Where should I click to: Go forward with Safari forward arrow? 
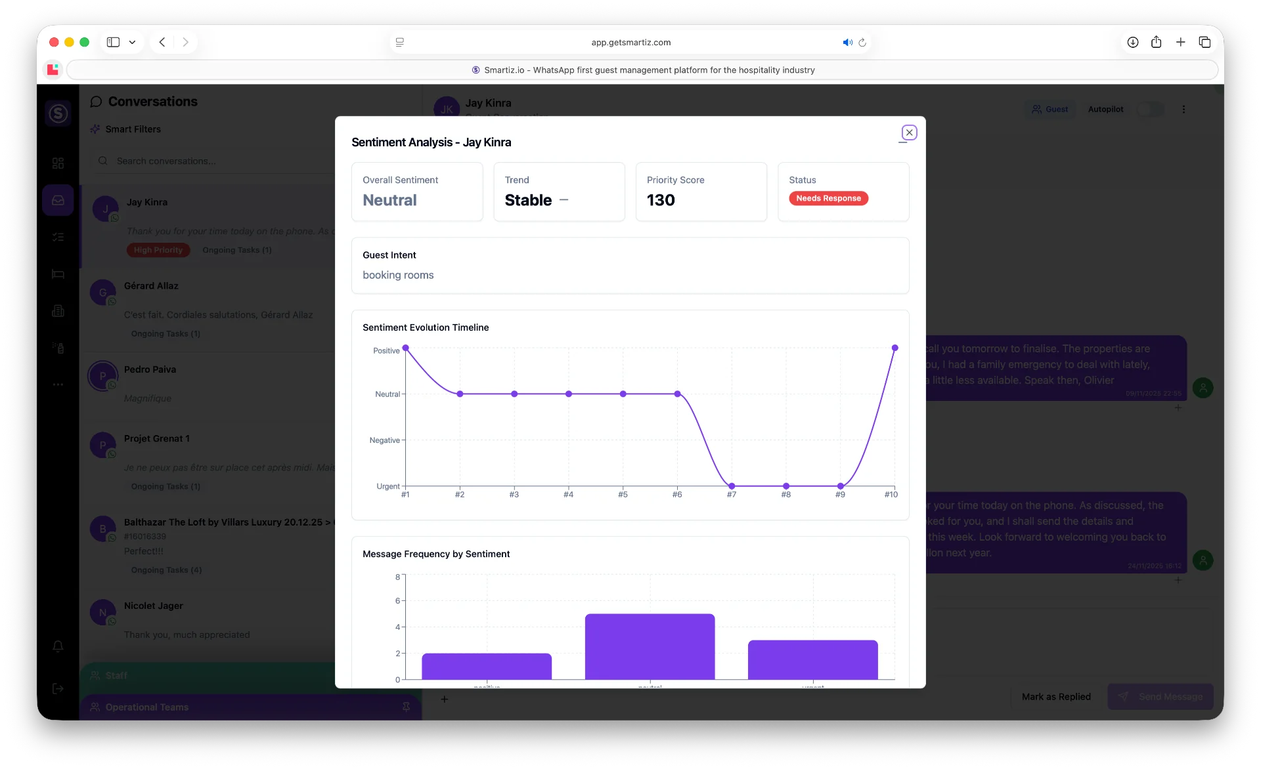pyautogui.click(x=185, y=42)
